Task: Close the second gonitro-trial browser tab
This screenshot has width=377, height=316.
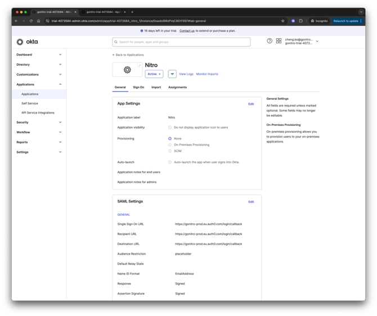Action: [x=124, y=12]
